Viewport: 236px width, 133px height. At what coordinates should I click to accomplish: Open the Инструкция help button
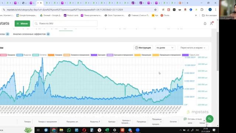pyautogui.click(x=143, y=48)
